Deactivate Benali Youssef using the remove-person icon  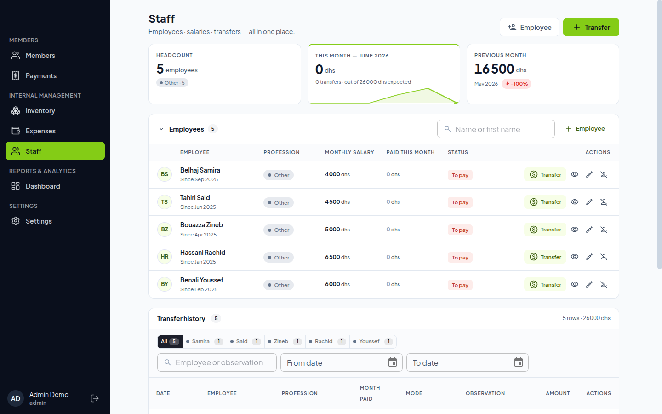point(604,284)
